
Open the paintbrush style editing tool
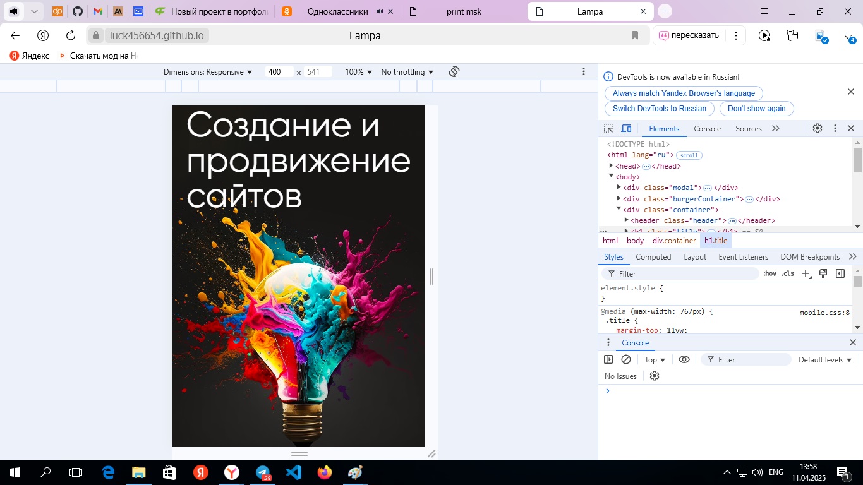tap(823, 273)
